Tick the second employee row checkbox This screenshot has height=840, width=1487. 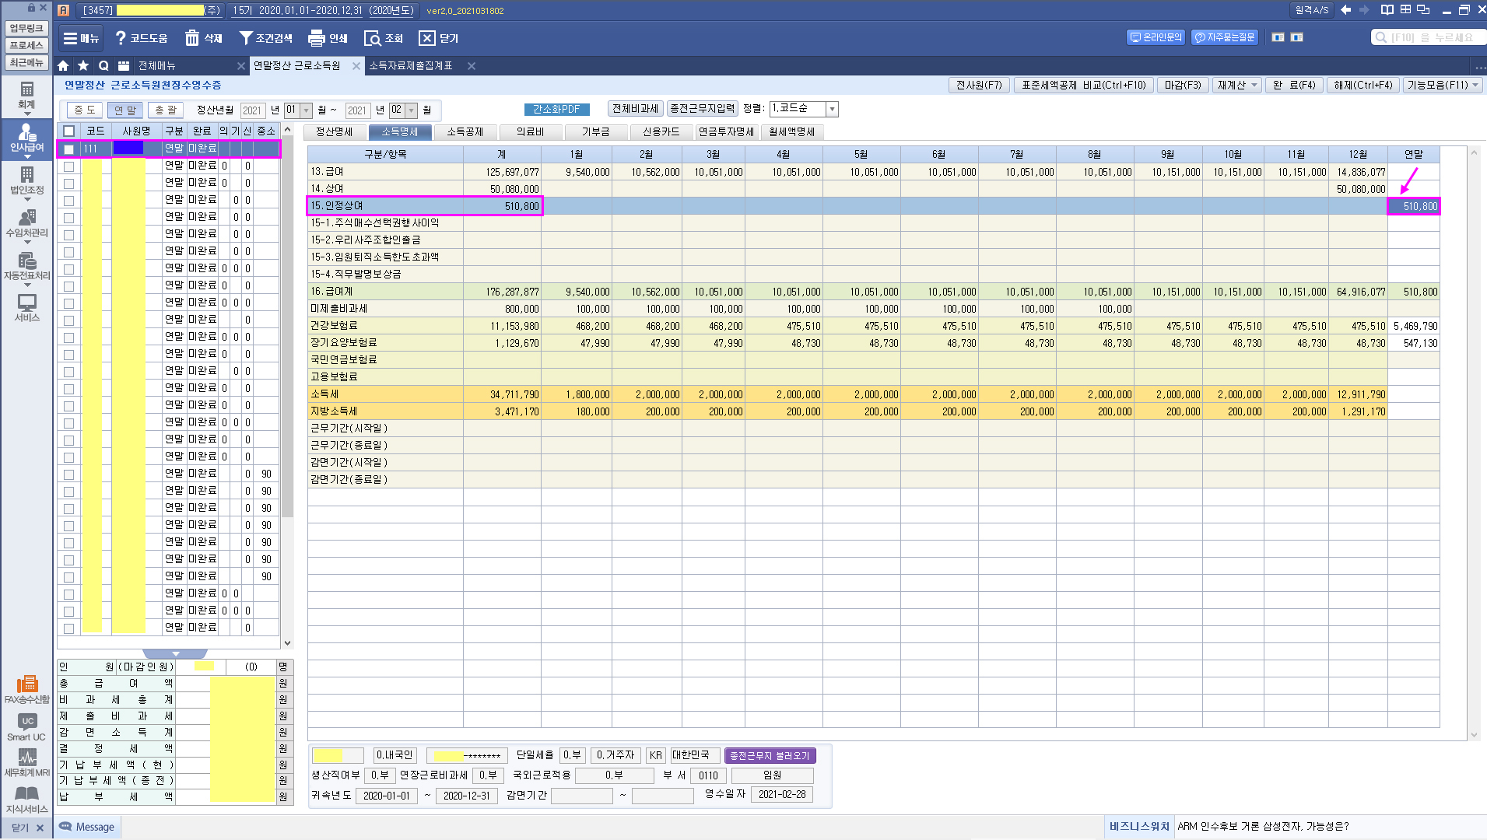(69, 166)
